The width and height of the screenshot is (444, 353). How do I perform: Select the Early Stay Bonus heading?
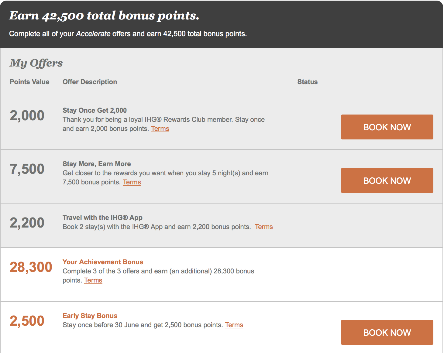(x=90, y=316)
